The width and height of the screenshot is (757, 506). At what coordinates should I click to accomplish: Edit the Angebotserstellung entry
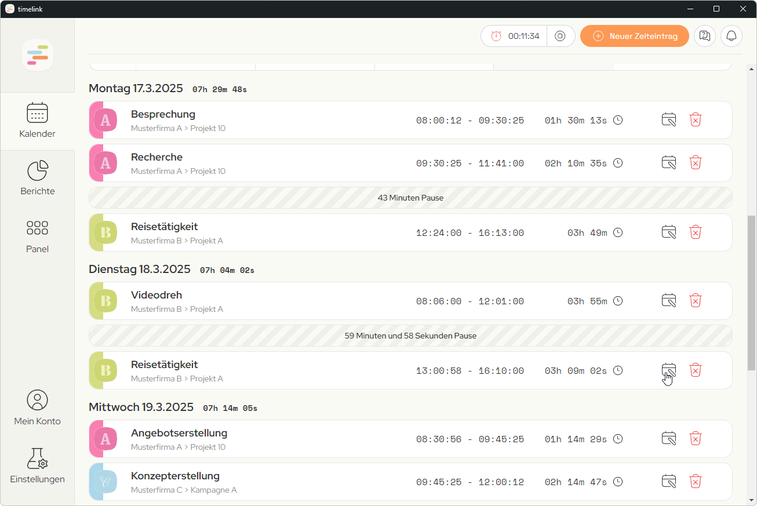[669, 439]
